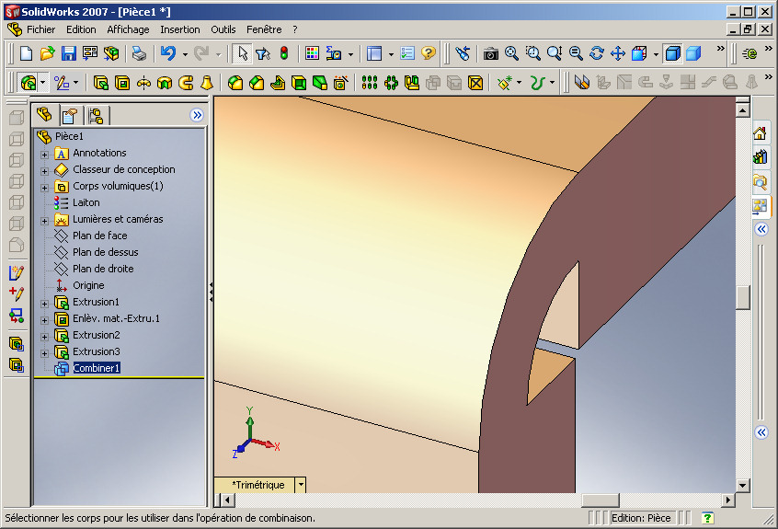778x529 pixels.
Task: Click the Rebuild traffic light icon
Action: tap(284, 53)
